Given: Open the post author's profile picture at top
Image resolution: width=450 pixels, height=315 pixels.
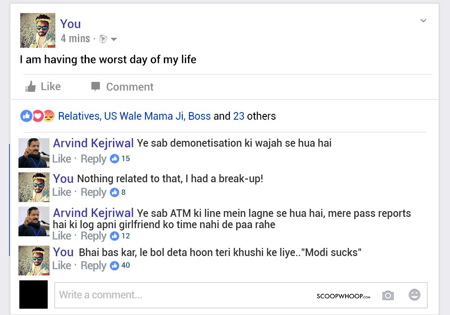Looking at the screenshot, I should pyautogui.click(x=38, y=30).
